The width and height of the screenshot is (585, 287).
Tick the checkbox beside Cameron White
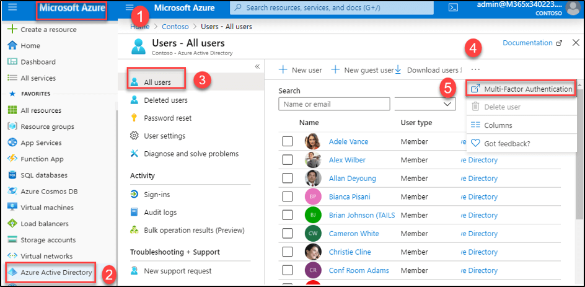(x=288, y=234)
